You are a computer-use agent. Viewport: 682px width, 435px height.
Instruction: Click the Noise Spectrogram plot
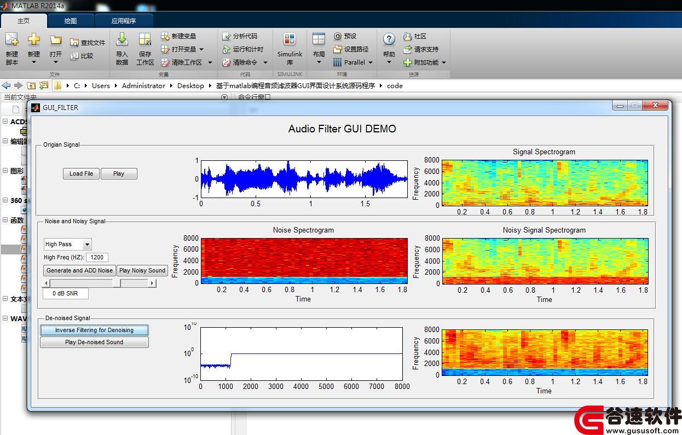click(304, 260)
